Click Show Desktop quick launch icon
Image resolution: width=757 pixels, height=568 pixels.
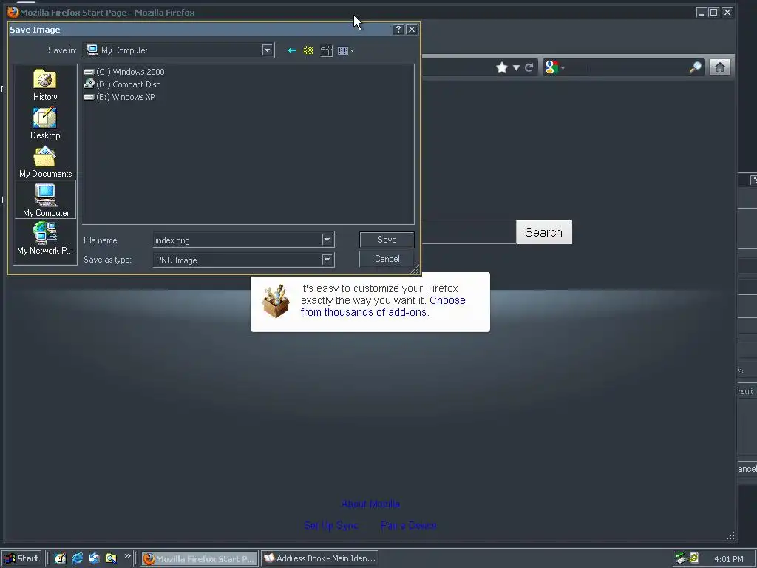point(60,558)
